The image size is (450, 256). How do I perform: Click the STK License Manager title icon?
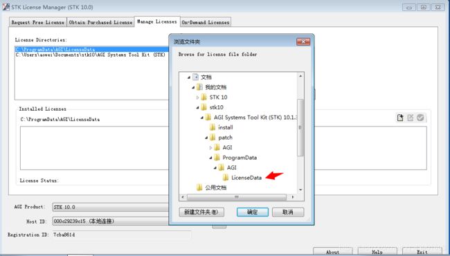[6, 7]
